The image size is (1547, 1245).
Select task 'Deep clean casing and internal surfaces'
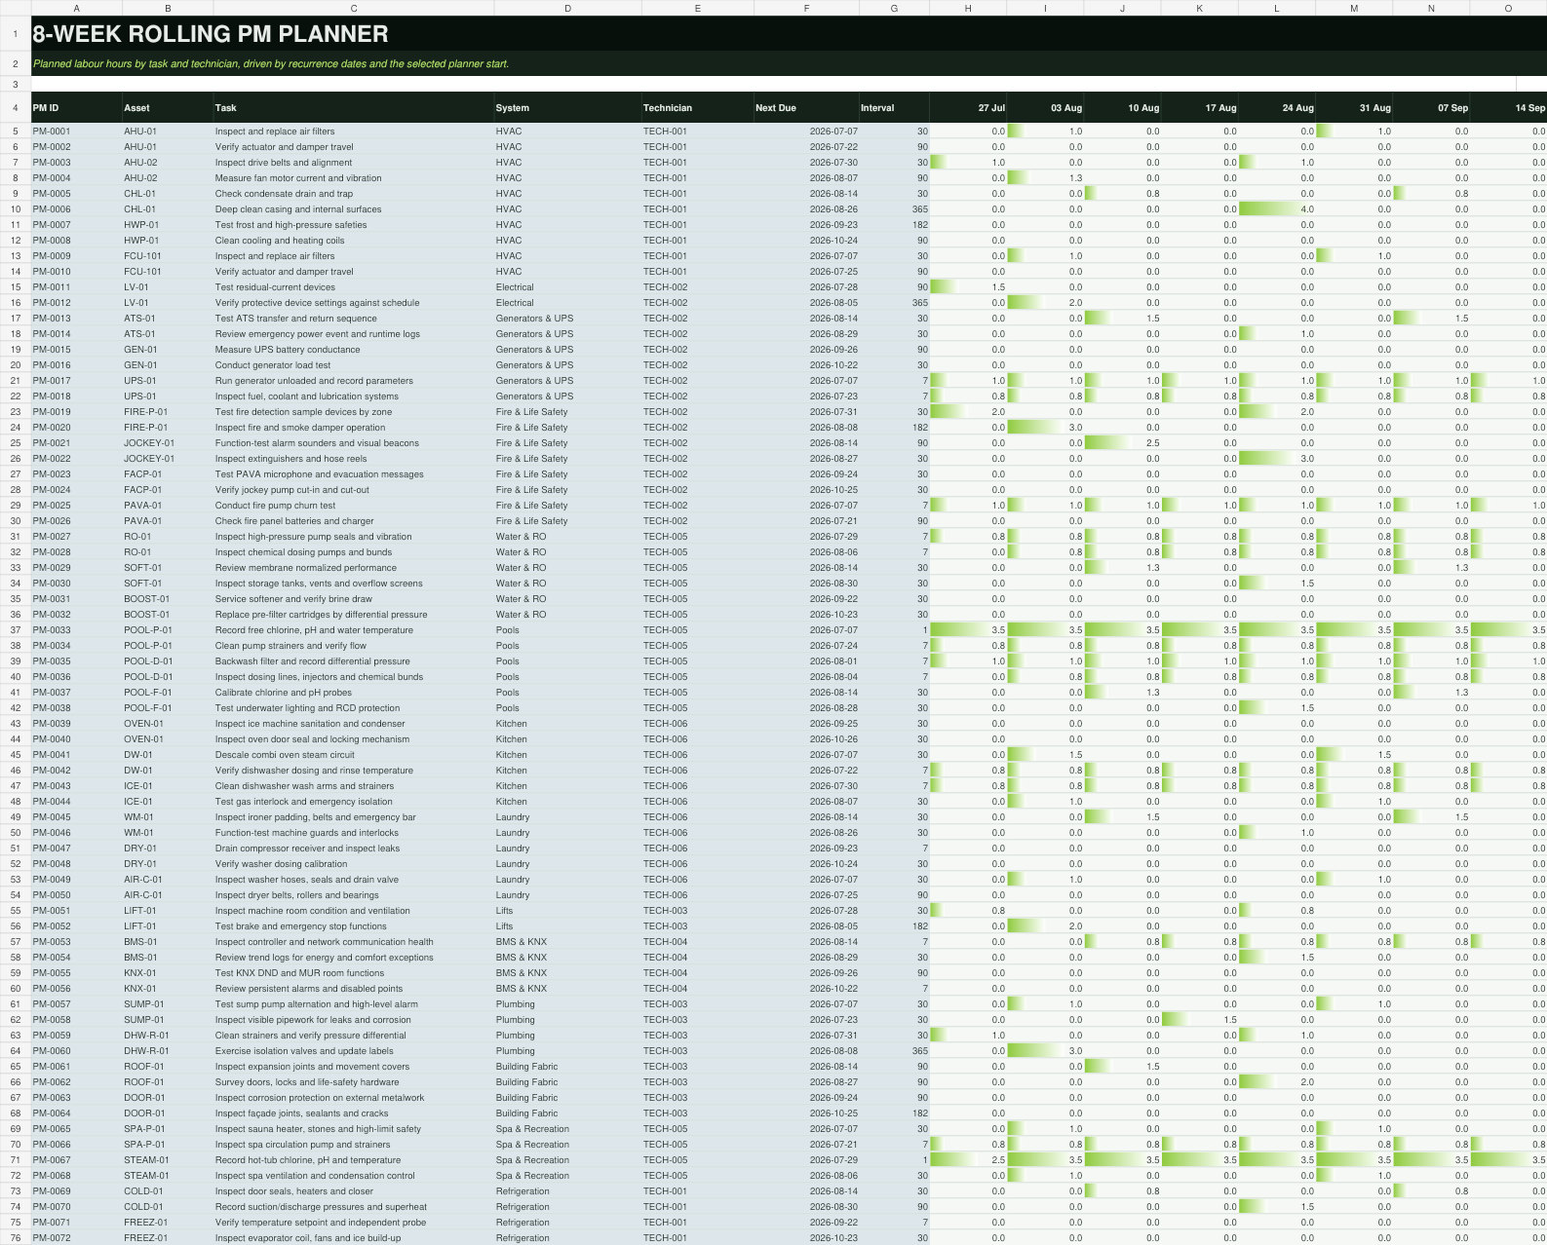click(x=354, y=209)
